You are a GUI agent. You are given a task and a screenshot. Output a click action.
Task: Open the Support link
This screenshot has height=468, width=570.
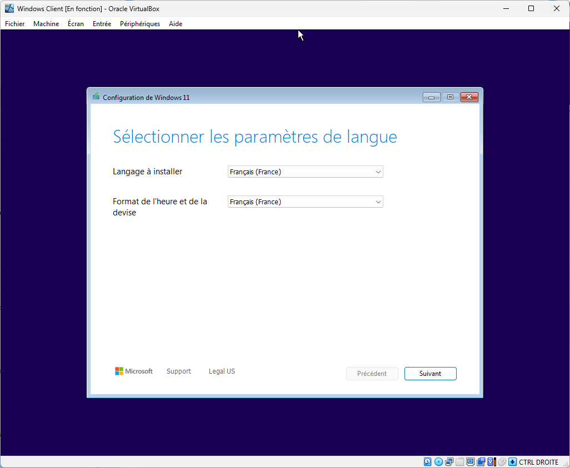pos(179,371)
